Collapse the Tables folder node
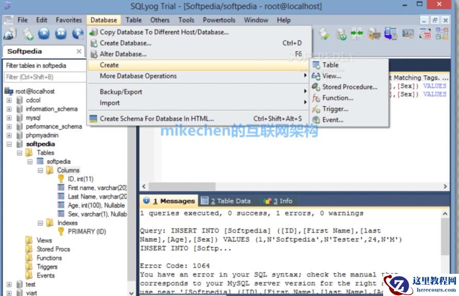This screenshot has width=459, height=296. (19, 153)
